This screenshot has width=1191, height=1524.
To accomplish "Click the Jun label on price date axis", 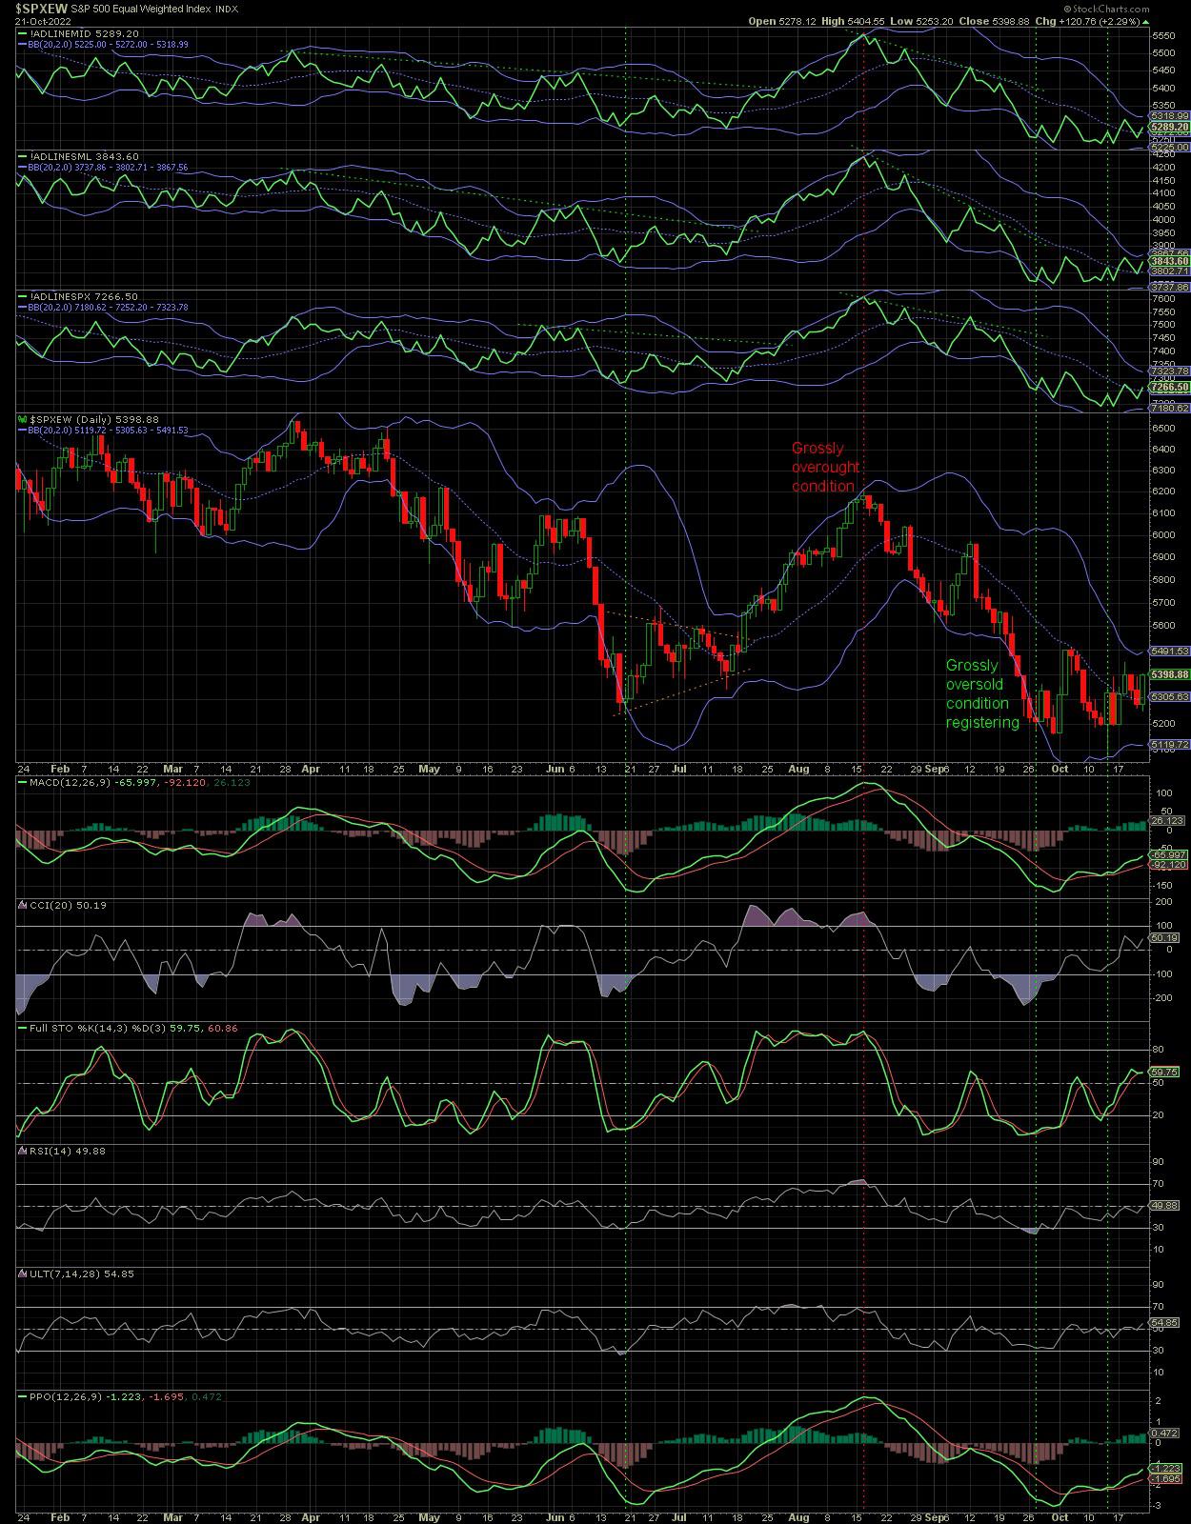I will [553, 768].
